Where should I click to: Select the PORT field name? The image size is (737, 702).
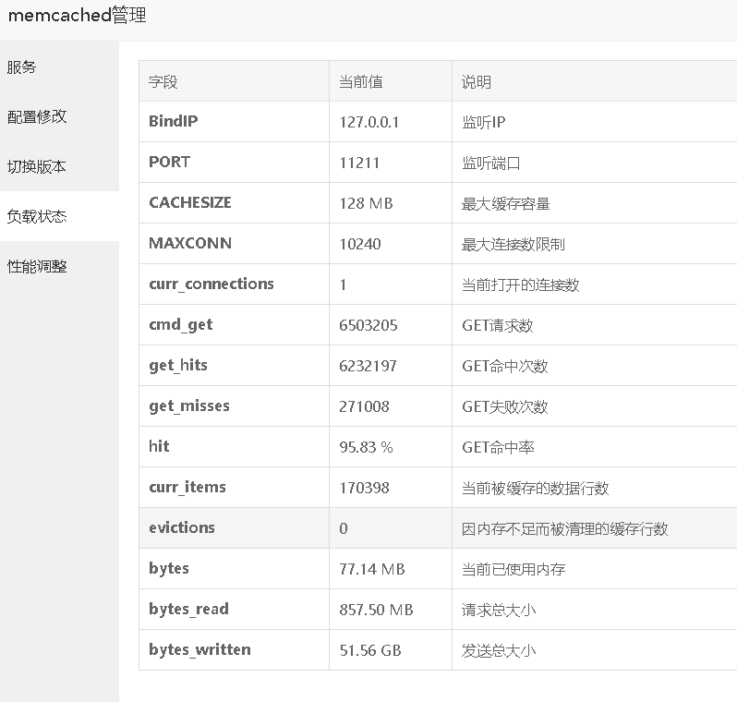tap(169, 162)
